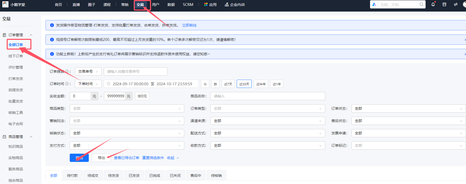Screen dimensions: 466x184
Task: Toggle the 非0元 amount filter
Action: [142, 96]
